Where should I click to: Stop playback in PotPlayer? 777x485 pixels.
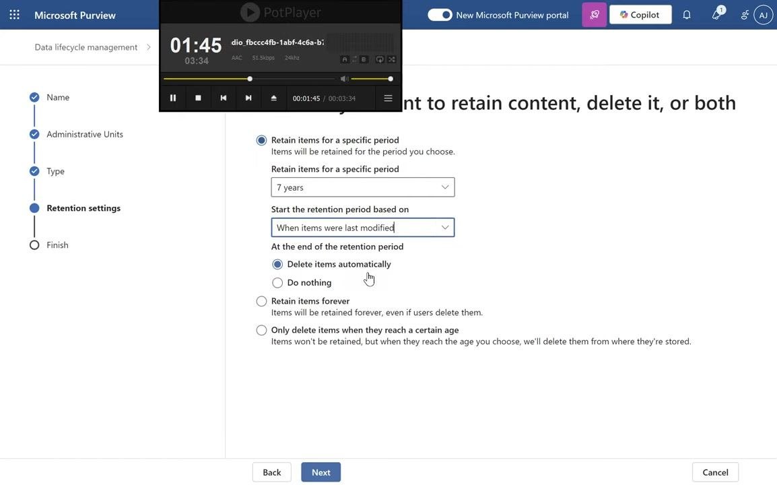pyautogui.click(x=198, y=98)
